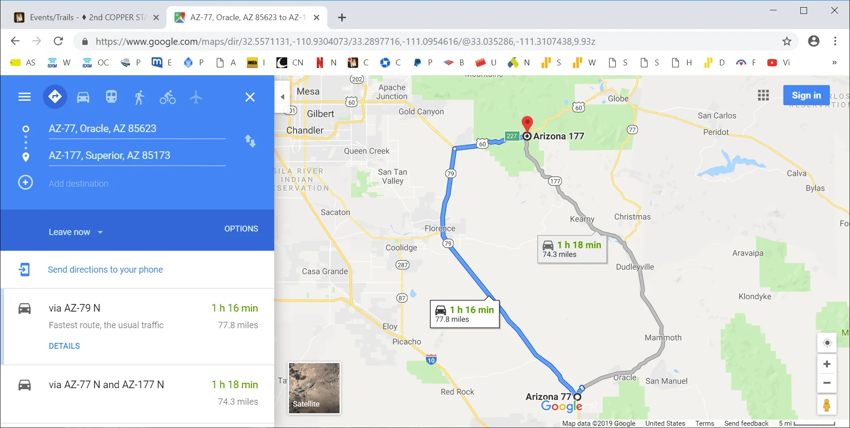Open the Google apps grid

(x=763, y=95)
